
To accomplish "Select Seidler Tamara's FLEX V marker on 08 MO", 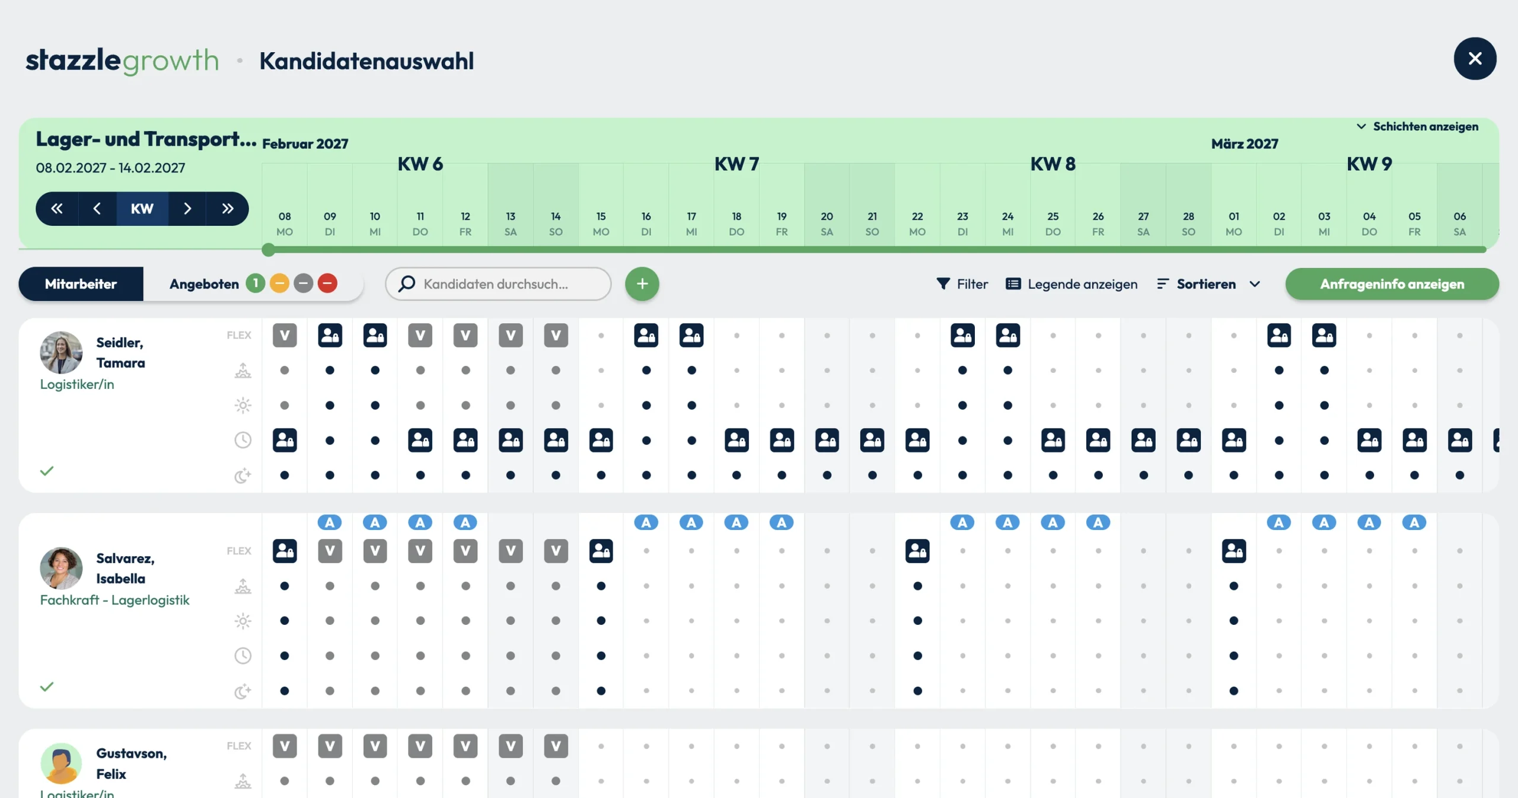I will point(285,336).
